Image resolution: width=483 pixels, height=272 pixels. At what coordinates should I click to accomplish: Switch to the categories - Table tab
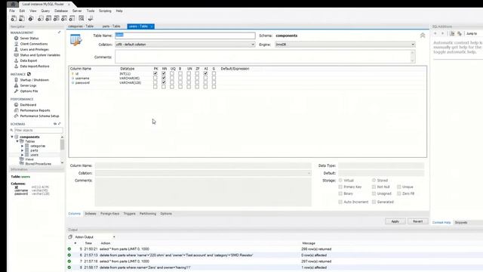click(81, 26)
